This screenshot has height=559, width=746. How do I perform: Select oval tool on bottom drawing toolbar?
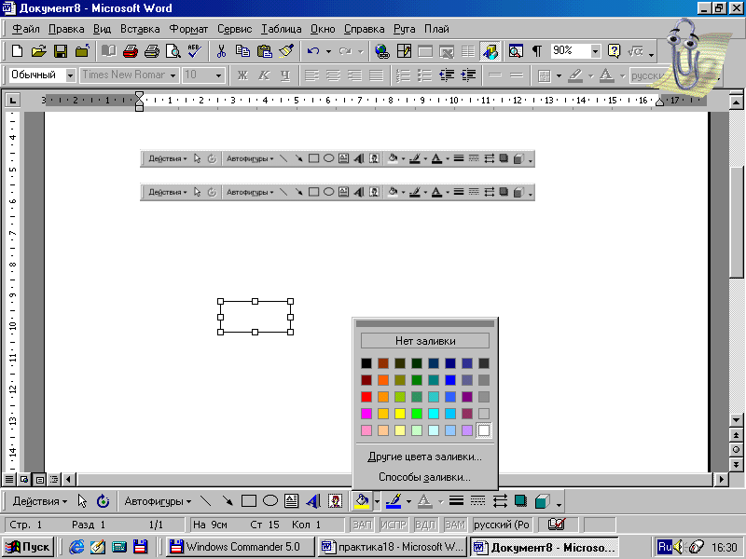(270, 501)
